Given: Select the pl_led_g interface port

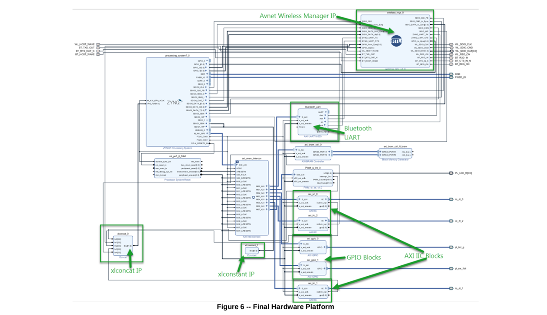Looking at the screenshot, I should coord(451,248).
